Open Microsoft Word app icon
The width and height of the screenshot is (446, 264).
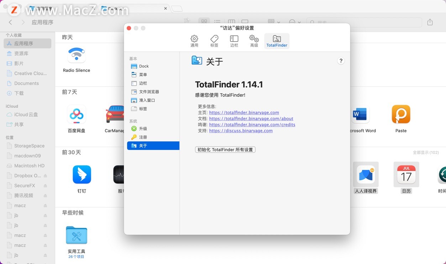[360, 114]
